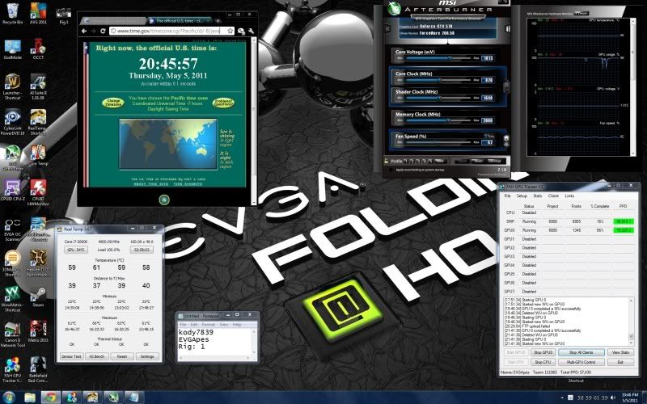Open the Recycle Bin desktop icon

(12, 12)
